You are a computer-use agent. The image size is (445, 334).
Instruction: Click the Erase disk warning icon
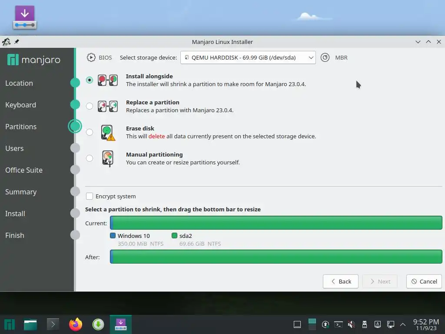coord(108,133)
